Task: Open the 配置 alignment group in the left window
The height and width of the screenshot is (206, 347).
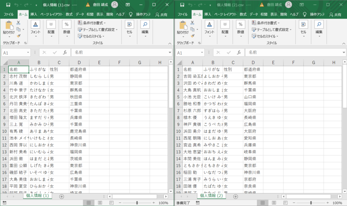Action: pos(51,29)
